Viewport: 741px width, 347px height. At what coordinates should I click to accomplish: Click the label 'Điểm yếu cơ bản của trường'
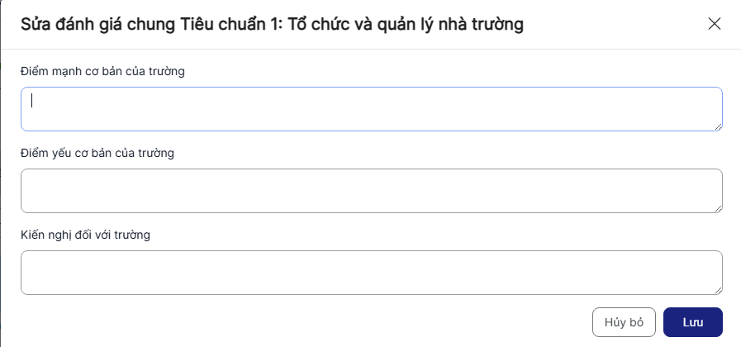[97, 153]
